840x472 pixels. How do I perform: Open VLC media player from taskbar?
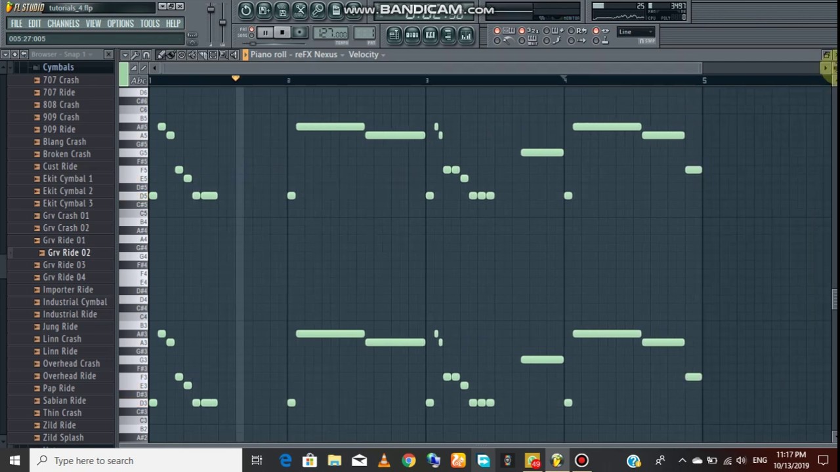384,460
